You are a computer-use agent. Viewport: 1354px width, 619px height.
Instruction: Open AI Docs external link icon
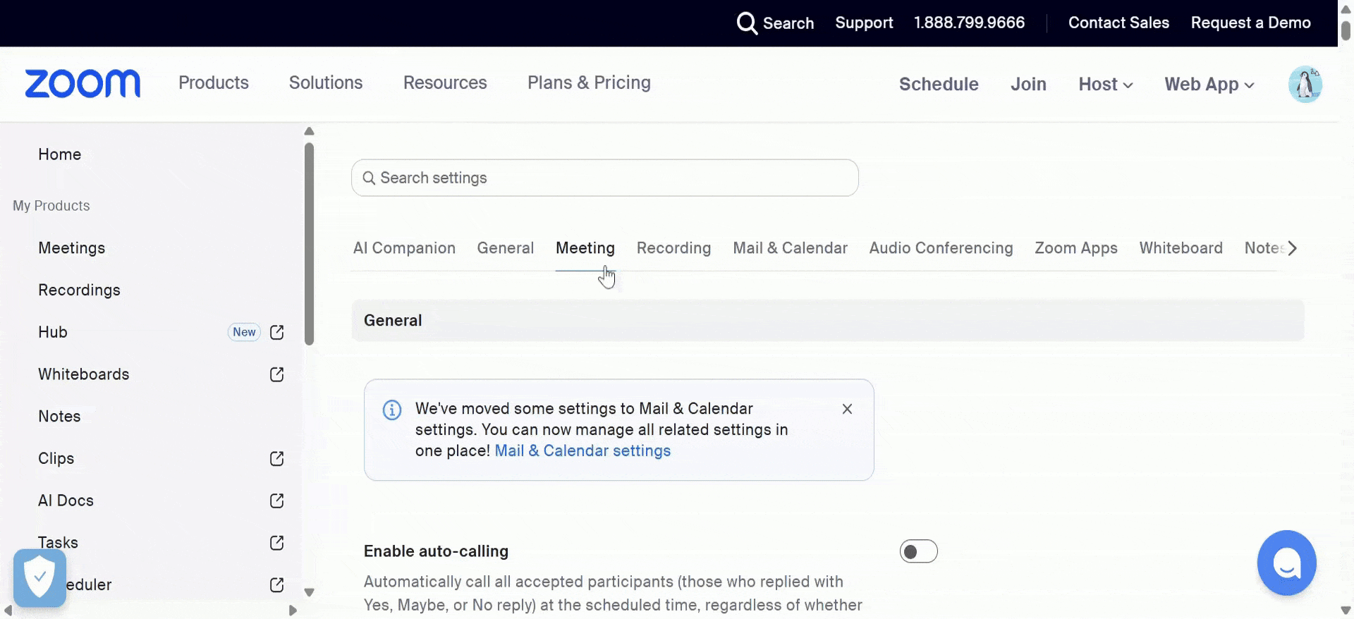point(277,501)
